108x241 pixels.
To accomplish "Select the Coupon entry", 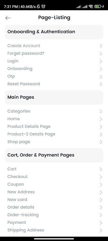I will [x=54, y=184].
